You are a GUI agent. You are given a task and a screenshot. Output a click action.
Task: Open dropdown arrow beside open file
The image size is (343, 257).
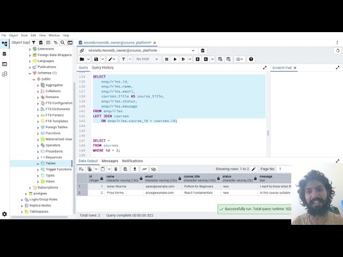point(88,59)
